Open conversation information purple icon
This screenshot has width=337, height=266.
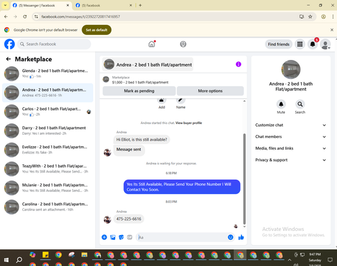[239, 64]
